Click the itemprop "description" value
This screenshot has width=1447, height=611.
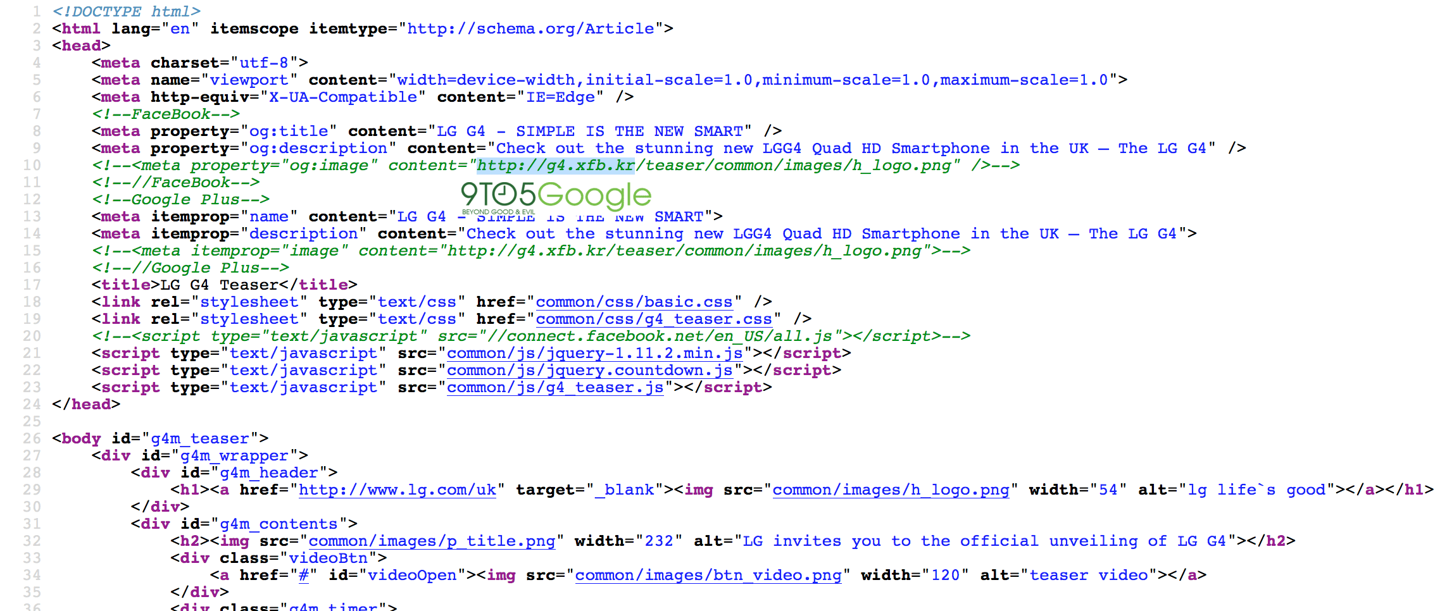click(303, 234)
